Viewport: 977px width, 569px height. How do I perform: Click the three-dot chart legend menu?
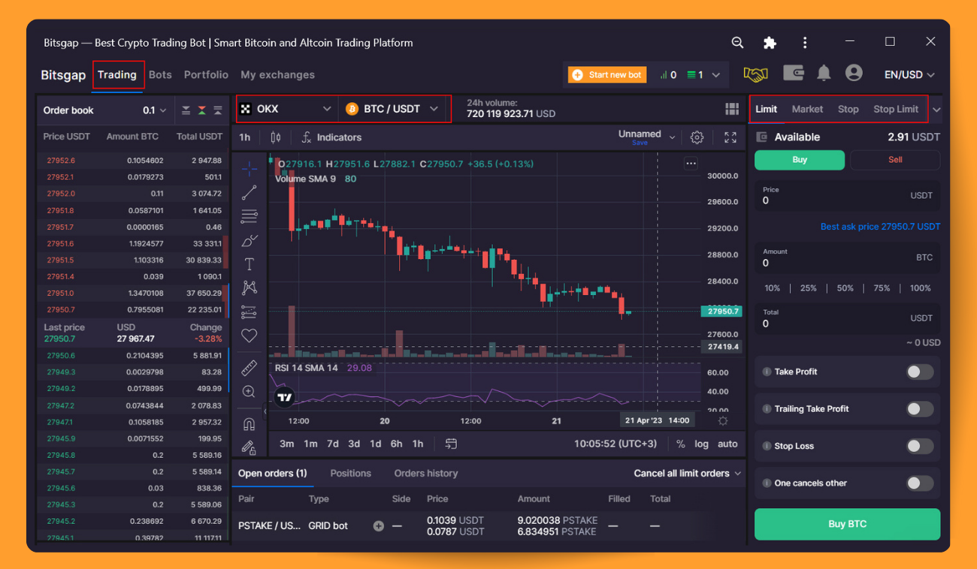[691, 164]
